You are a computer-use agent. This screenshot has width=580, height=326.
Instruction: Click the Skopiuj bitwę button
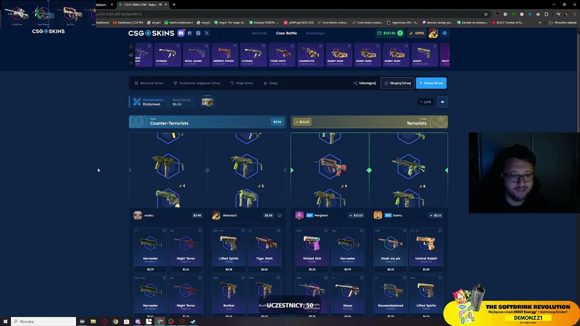[398, 83]
